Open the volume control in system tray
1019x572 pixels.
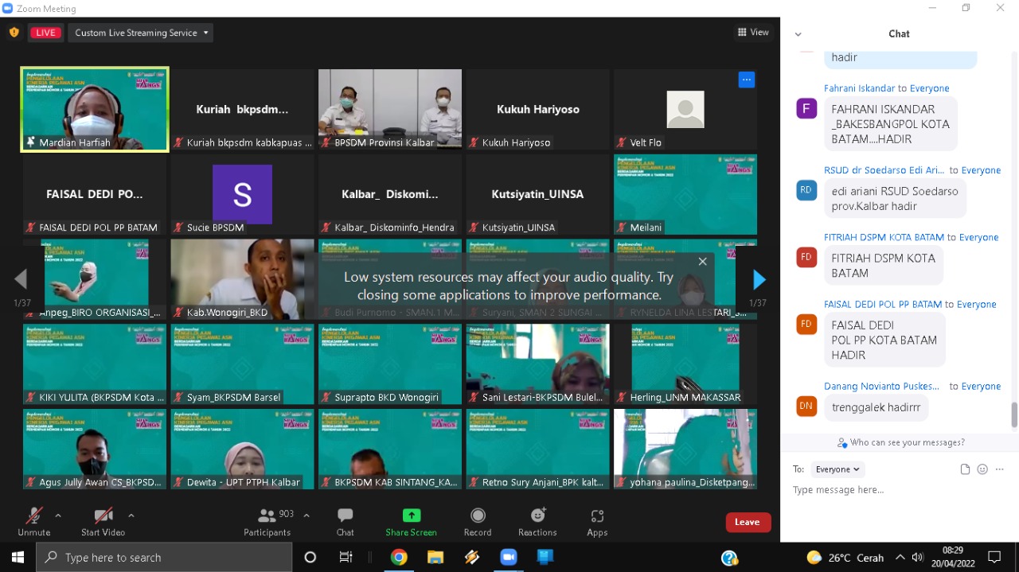tap(918, 557)
